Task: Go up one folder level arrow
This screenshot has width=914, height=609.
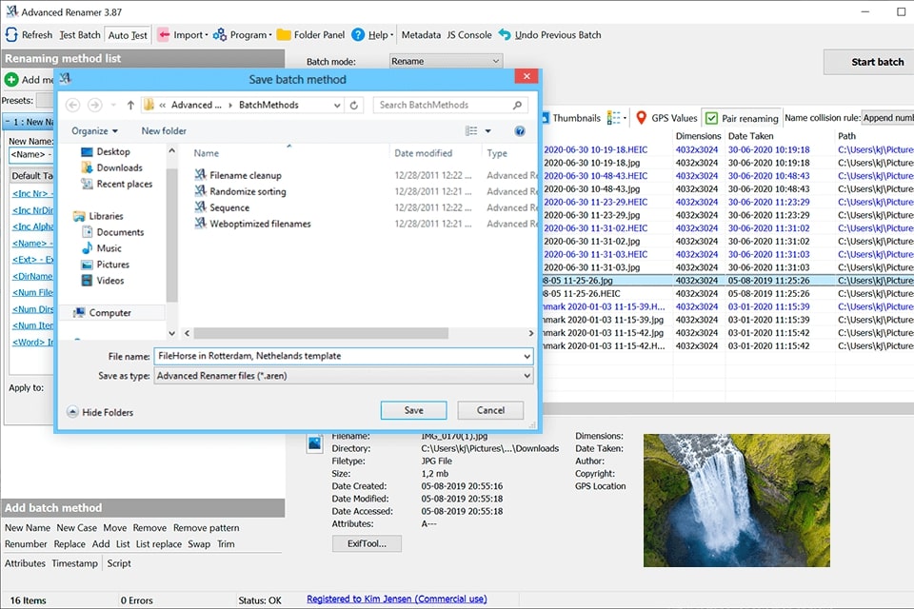Action: [x=130, y=106]
